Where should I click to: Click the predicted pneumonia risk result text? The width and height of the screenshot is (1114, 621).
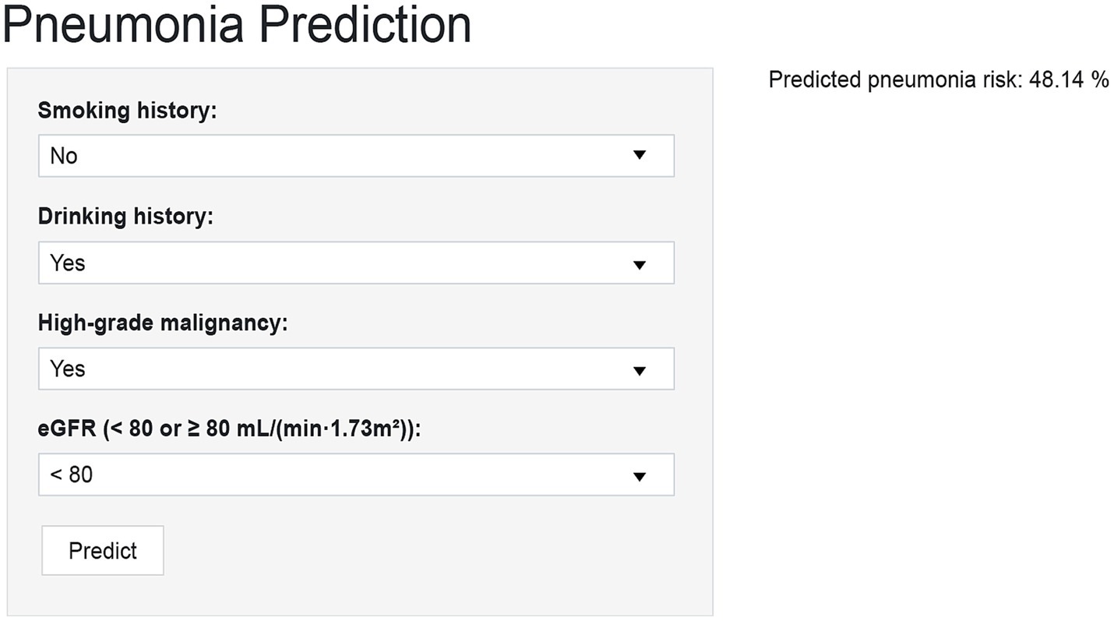pyautogui.click(x=896, y=79)
